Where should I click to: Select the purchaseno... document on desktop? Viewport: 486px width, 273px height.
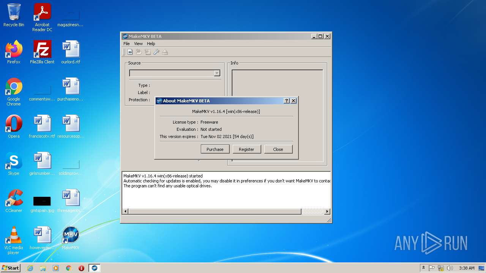point(71,89)
